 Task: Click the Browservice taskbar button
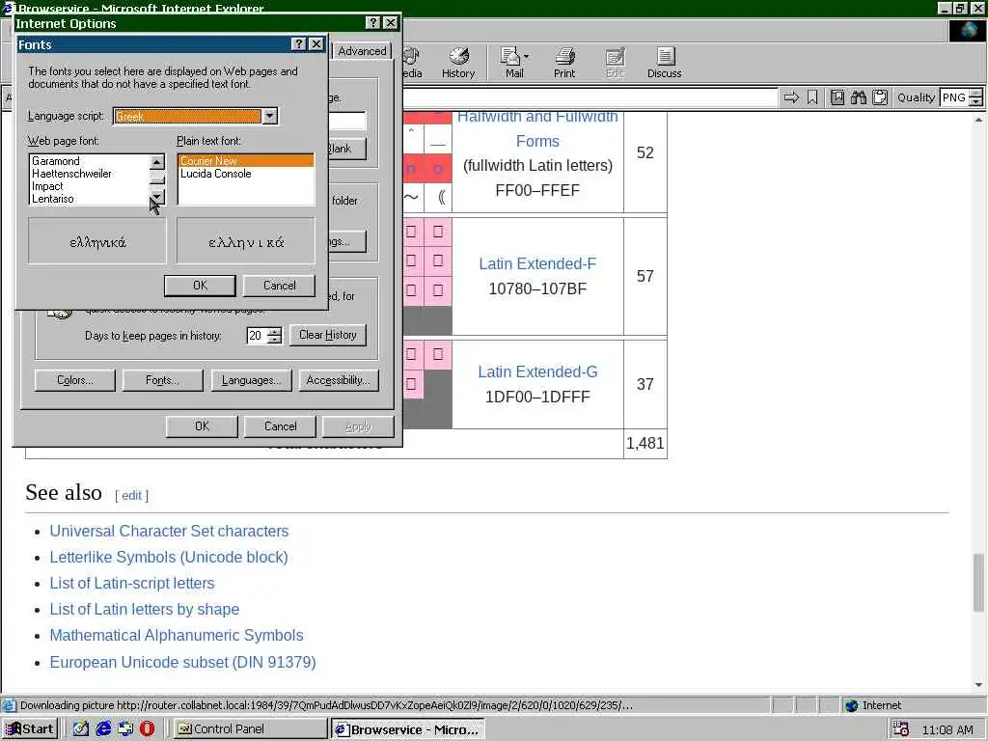coord(408,729)
